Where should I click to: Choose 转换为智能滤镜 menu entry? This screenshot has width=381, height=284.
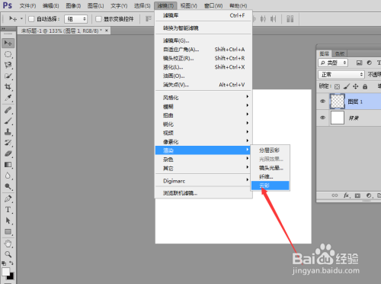[203, 27]
